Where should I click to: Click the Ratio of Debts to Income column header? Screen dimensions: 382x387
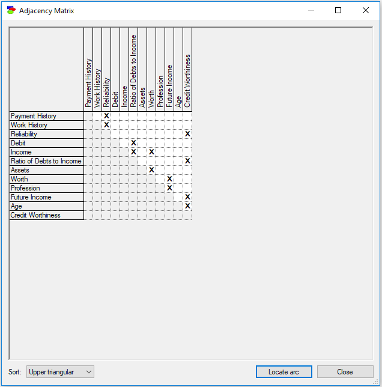click(x=133, y=70)
